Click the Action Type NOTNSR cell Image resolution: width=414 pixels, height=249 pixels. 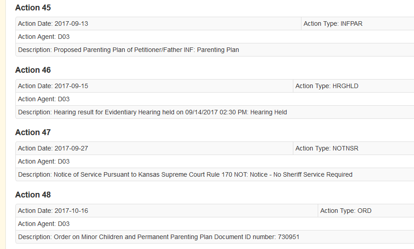(x=327, y=148)
